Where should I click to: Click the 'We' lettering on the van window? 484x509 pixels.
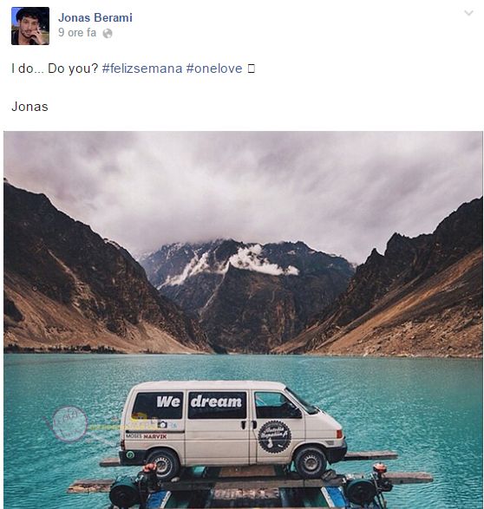point(168,402)
